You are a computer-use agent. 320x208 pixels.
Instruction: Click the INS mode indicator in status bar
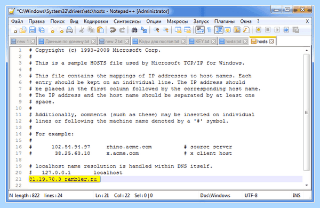[x=297, y=195]
